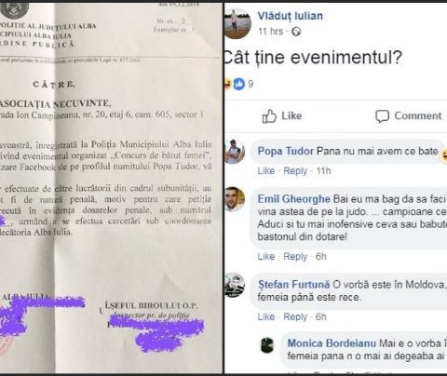Open Vlăduț Iulian profile name link

[291, 16]
